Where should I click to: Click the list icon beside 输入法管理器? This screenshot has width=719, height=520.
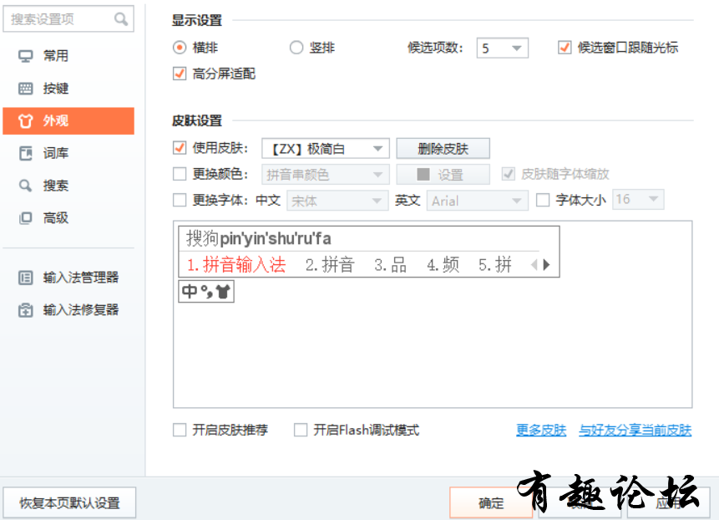26,278
